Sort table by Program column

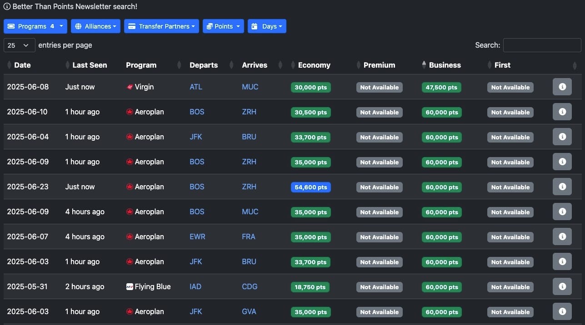tap(141, 65)
